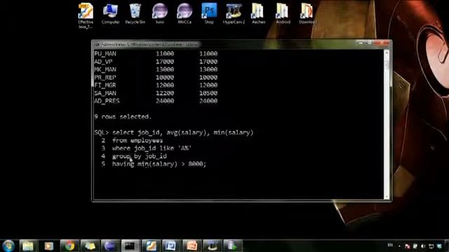Launch the HyperCam 2 shortcut
Viewport: 449px width, 252px height.
point(234,13)
